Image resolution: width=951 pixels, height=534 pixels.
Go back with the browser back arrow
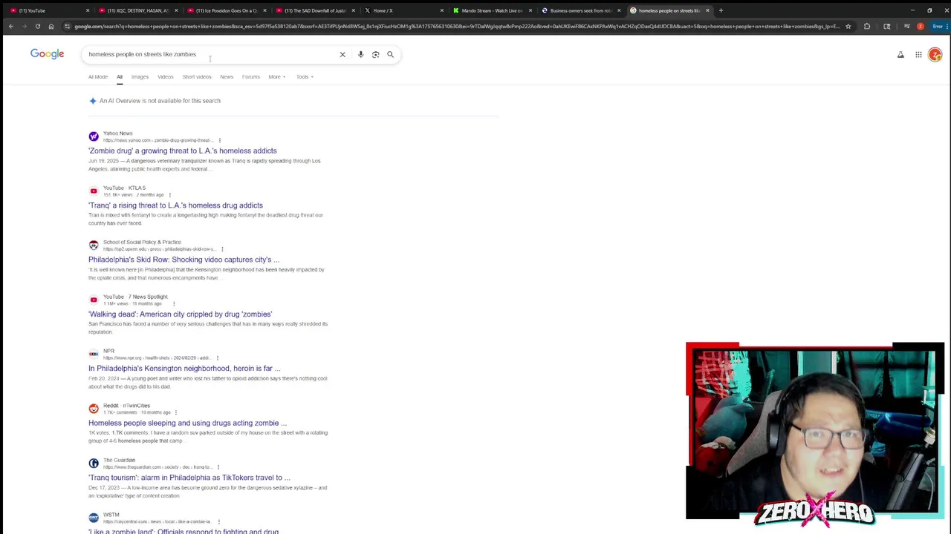(x=10, y=26)
